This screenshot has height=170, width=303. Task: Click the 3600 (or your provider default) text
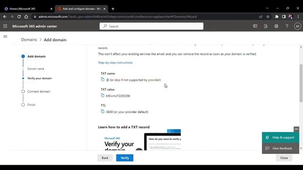click(x=127, y=112)
